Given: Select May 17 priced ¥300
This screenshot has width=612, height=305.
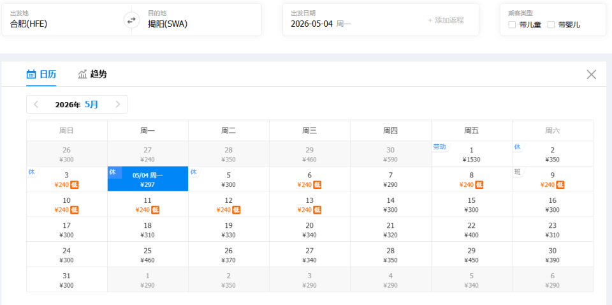Looking at the screenshot, I should point(67,229).
